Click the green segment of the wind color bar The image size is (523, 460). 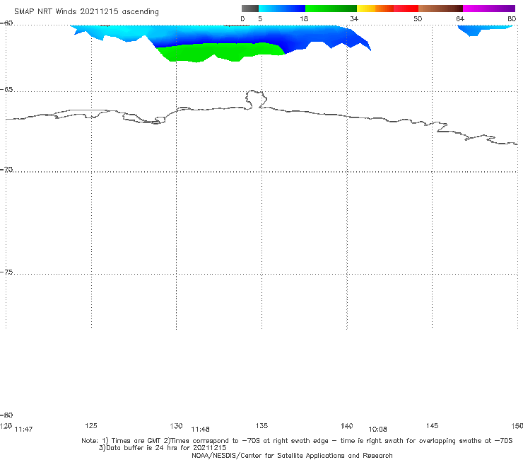(331, 8)
